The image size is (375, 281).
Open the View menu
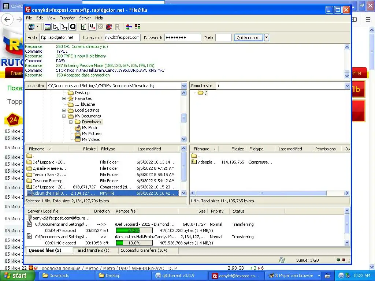click(51, 18)
